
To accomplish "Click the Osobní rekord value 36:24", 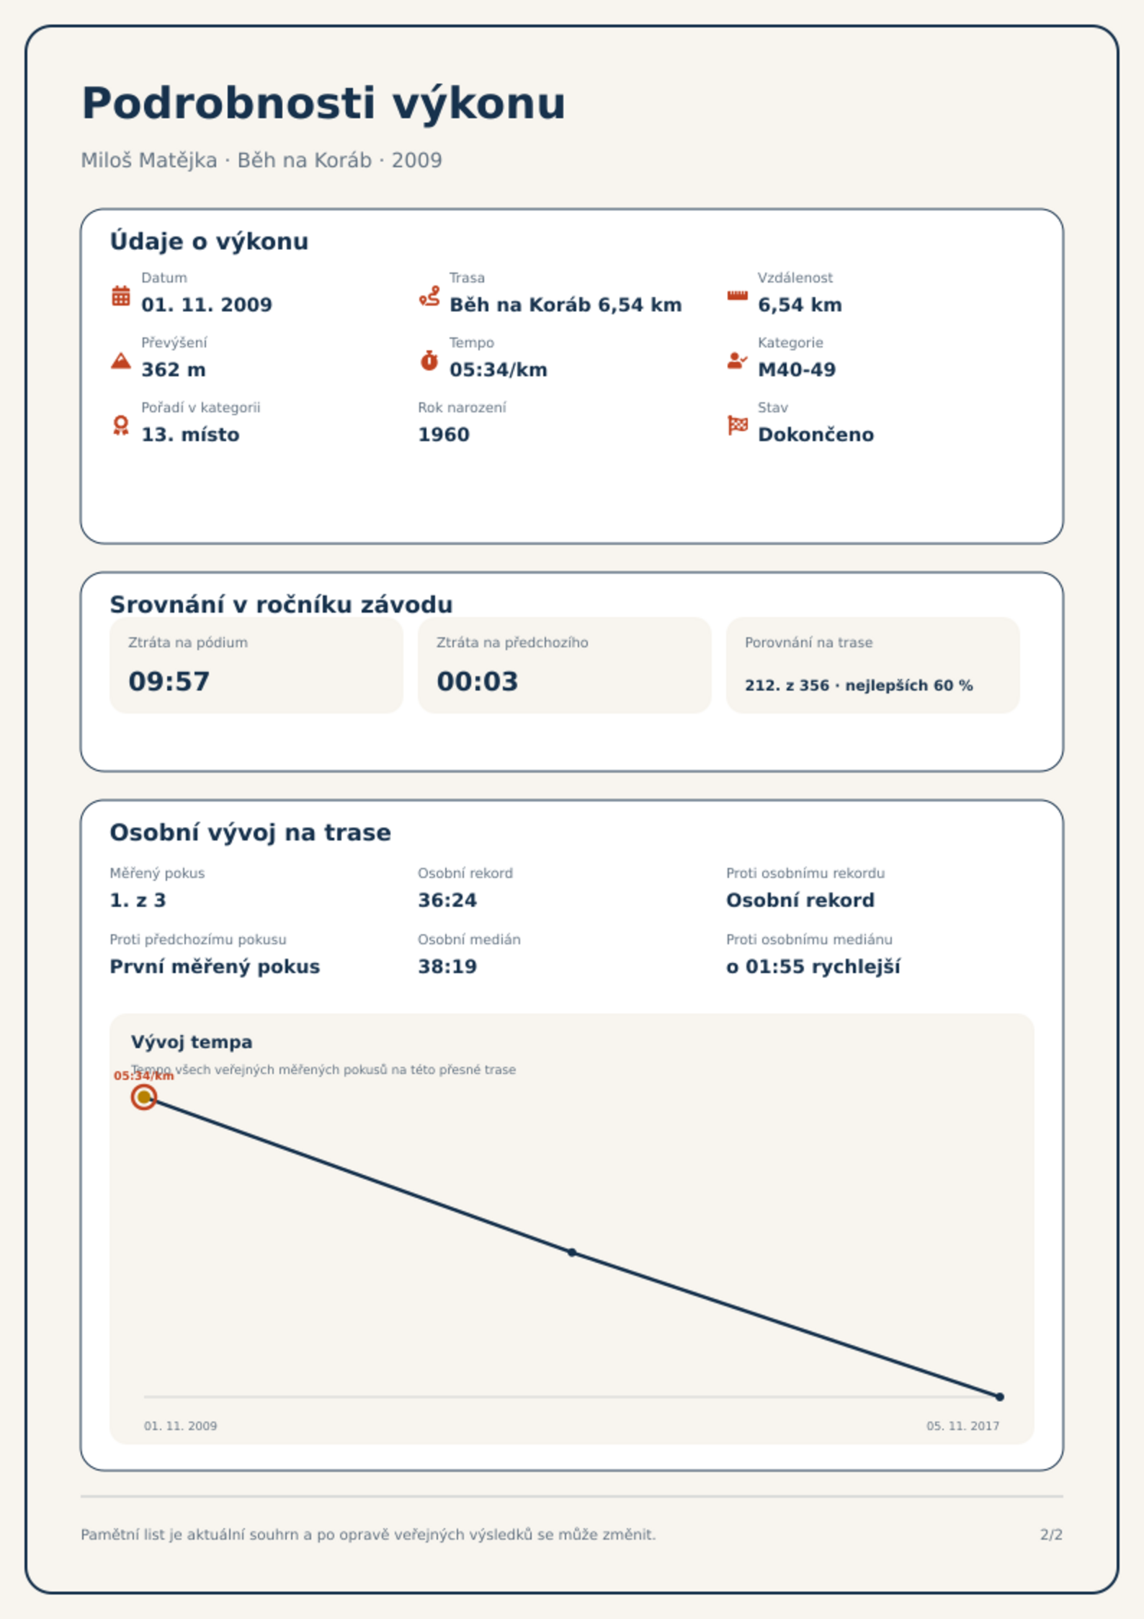I will pyautogui.click(x=447, y=900).
